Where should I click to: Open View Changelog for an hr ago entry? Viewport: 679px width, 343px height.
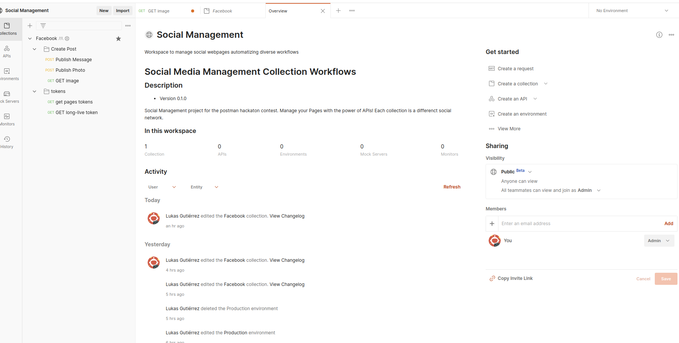pos(287,216)
